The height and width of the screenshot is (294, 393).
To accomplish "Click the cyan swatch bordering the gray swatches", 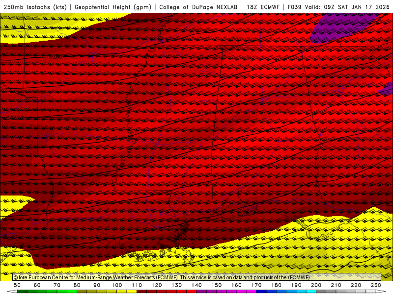I will (311, 292).
